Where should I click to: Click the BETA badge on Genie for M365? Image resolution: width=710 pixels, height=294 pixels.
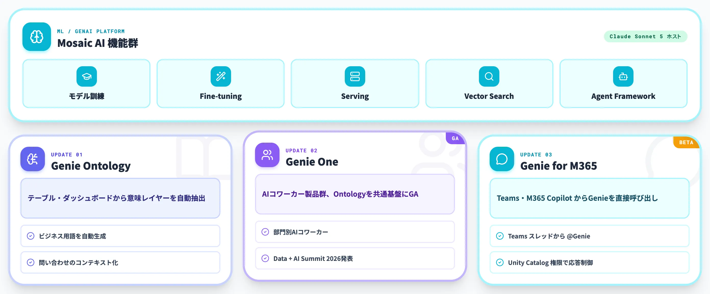click(x=686, y=142)
